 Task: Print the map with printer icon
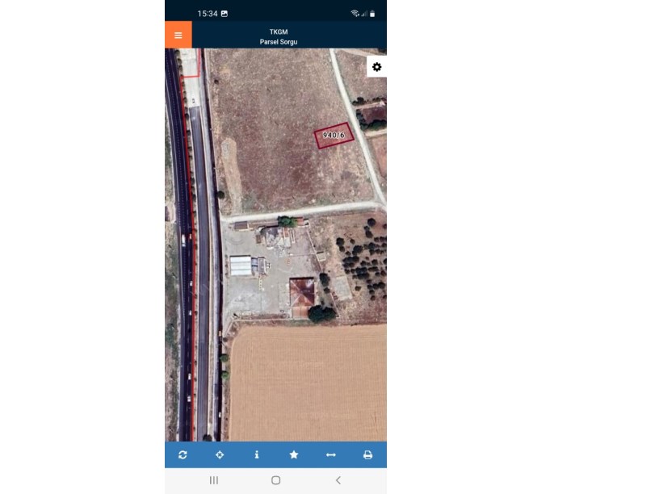(x=367, y=454)
